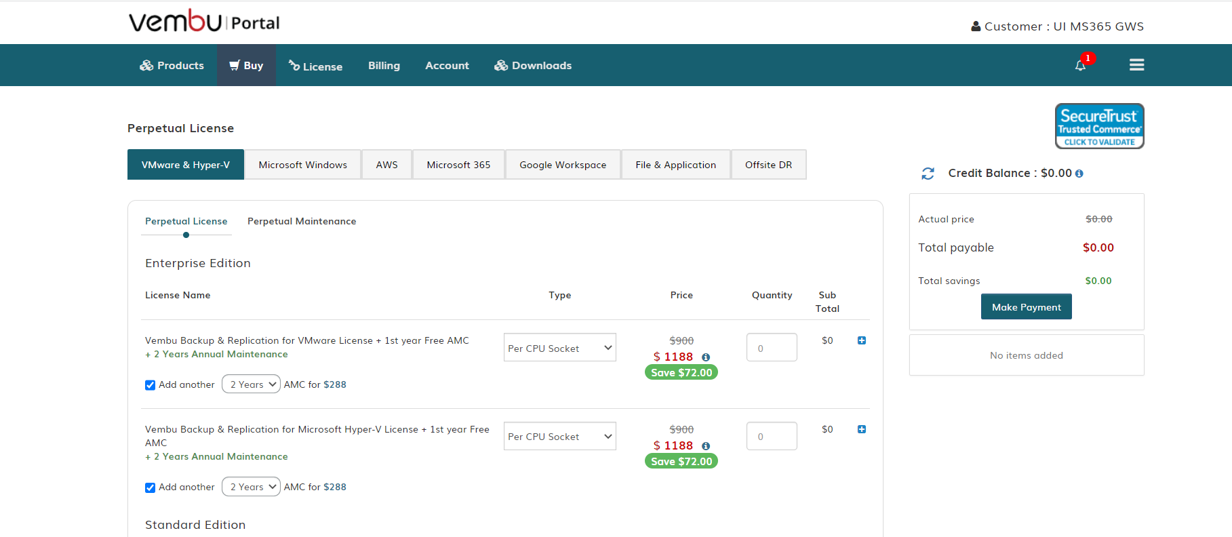This screenshot has height=537, width=1232.
Task: Click info icon beside VMware $1188 price
Action: pos(706,357)
